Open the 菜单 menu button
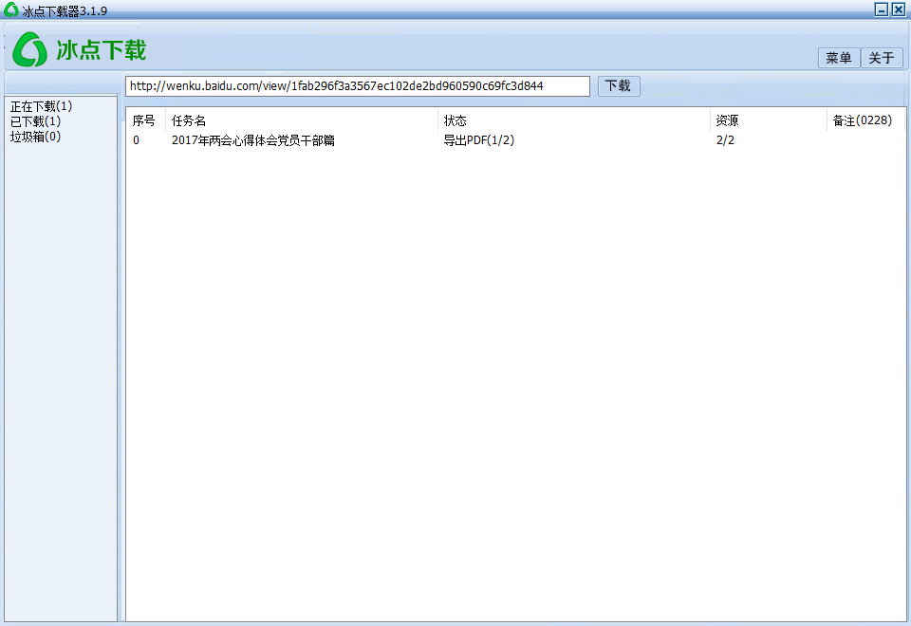This screenshot has height=626, width=911. (x=839, y=58)
